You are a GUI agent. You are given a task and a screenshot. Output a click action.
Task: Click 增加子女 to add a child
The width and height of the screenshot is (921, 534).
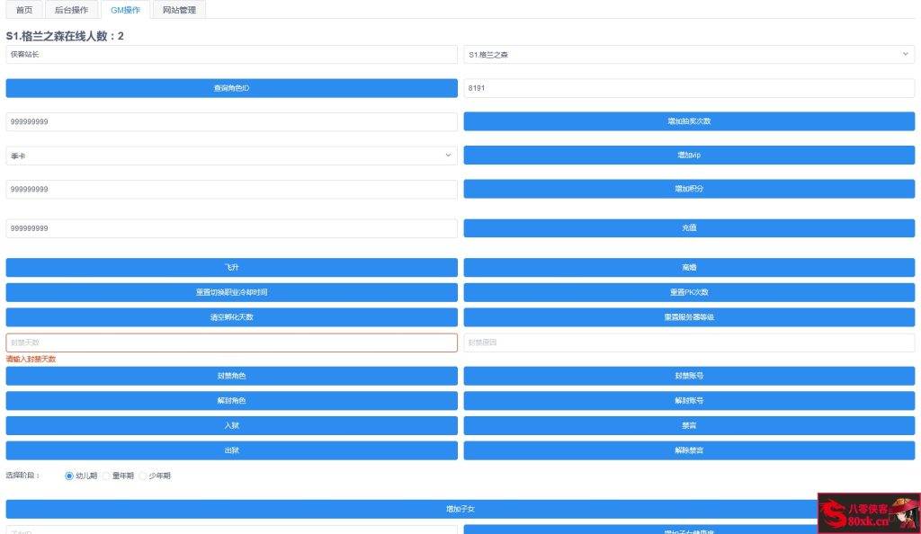pyautogui.click(x=460, y=508)
